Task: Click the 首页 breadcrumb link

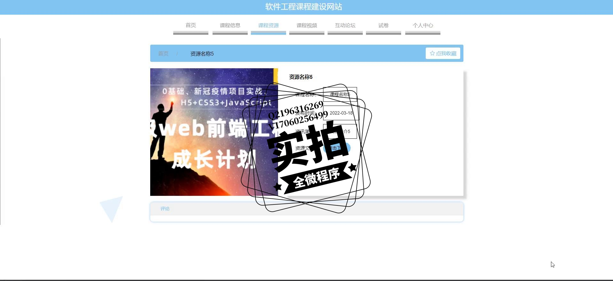Action: pos(163,54)
